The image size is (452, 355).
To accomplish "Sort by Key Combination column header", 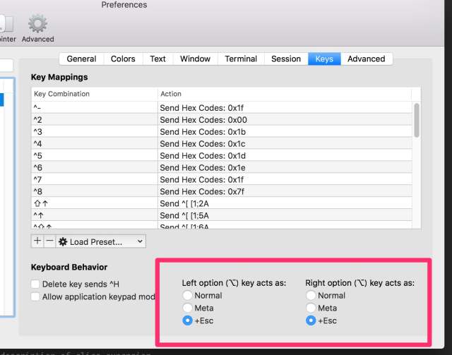I will click(x=94, y=94).
